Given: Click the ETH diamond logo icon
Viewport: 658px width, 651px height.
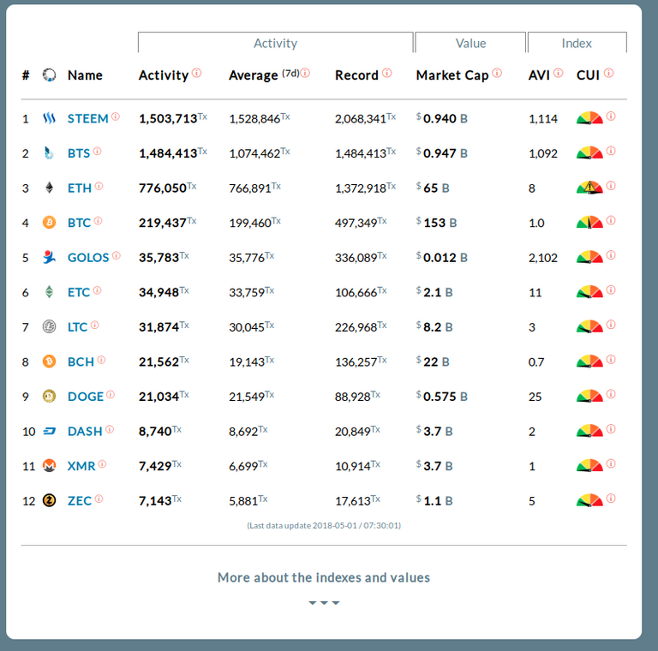Looking at the screenshot, I should click(x=49, y=188).
